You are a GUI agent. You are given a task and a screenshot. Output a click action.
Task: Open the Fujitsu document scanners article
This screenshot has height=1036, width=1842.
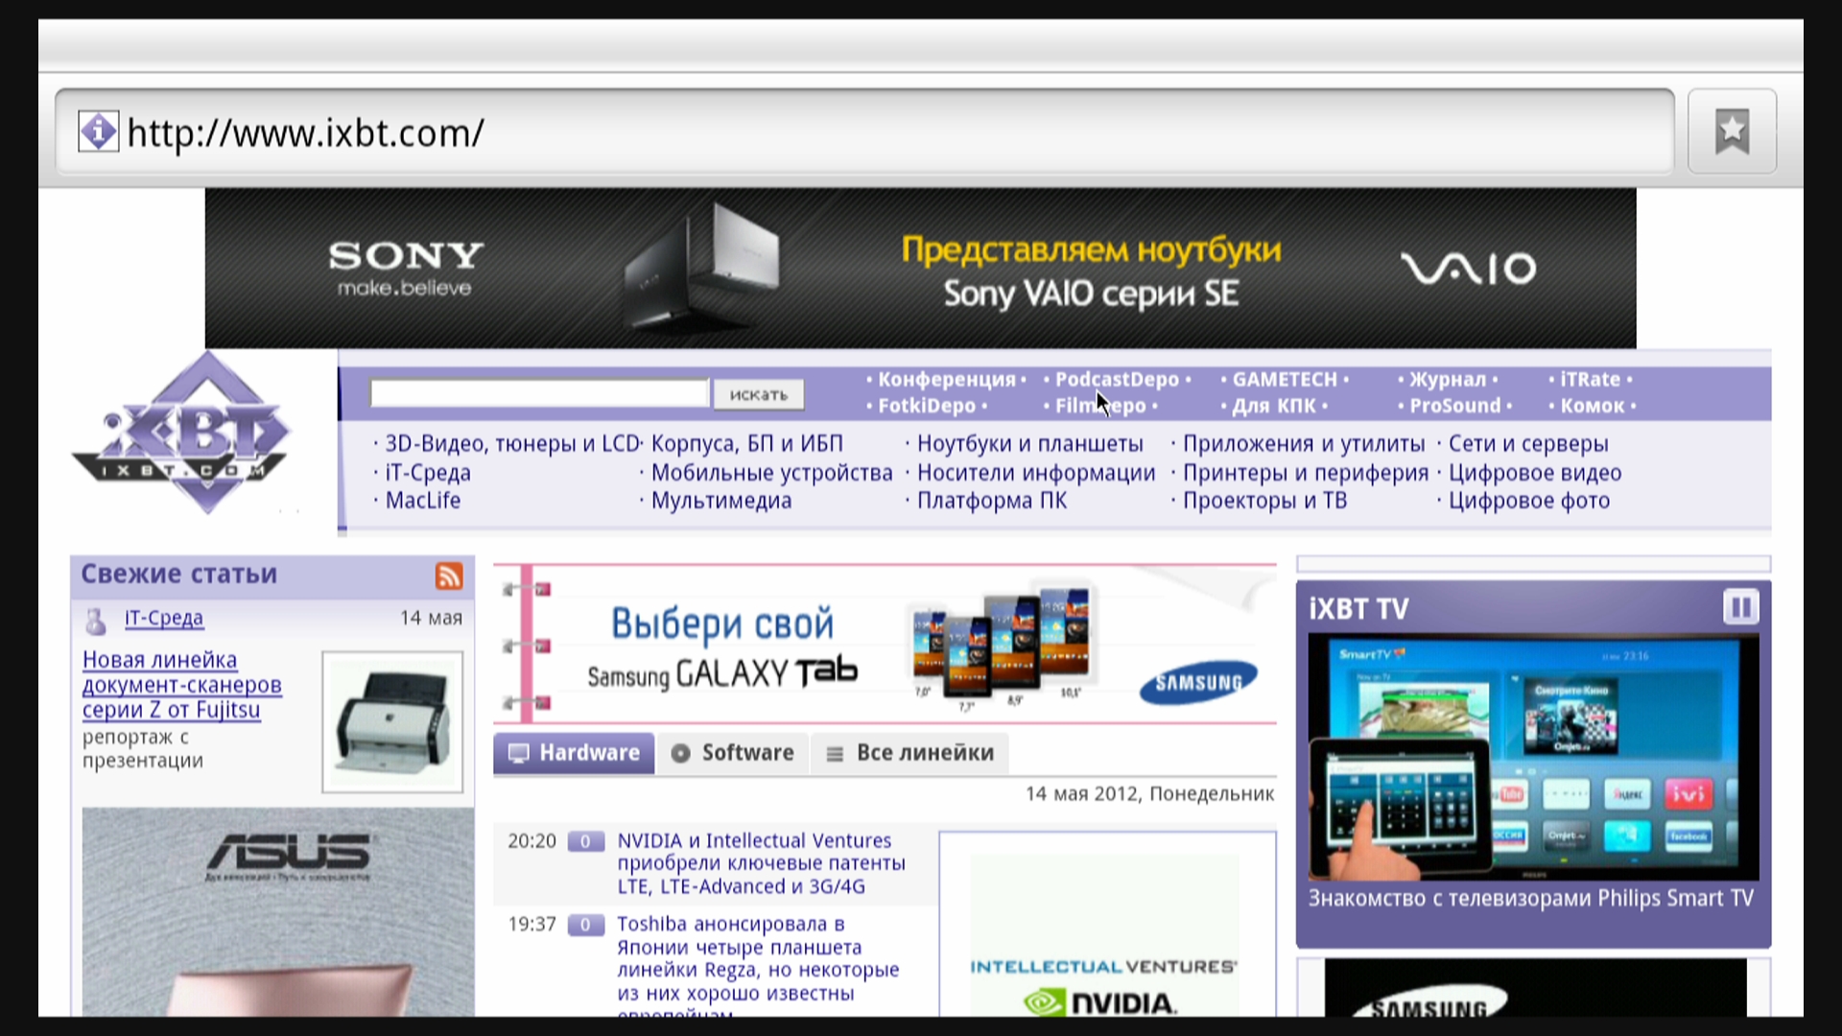click(181, 685)
